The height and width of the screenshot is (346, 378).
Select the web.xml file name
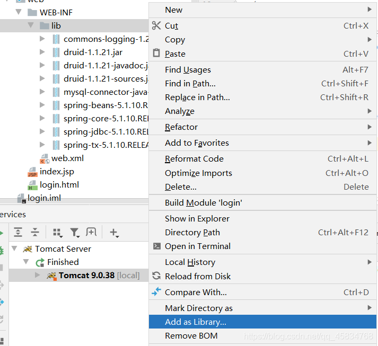pos(67,158)
